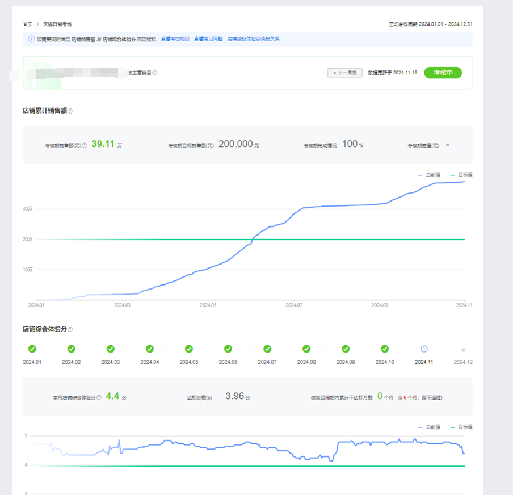
Task: Open 店铺综合体验分映射关系 link
Action: click(253, 39)
